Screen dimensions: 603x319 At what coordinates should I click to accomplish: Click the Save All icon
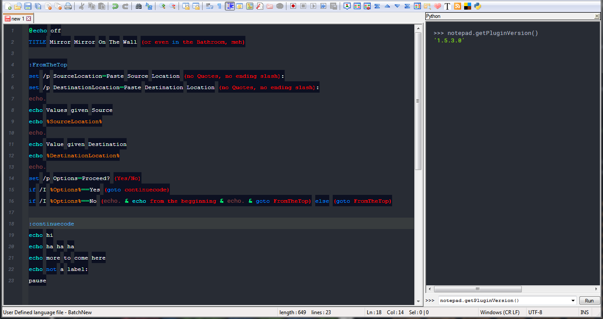[x=38, y=6]
